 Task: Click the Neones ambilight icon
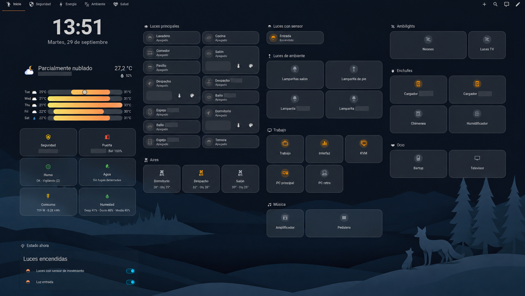[x=428, y=40]
